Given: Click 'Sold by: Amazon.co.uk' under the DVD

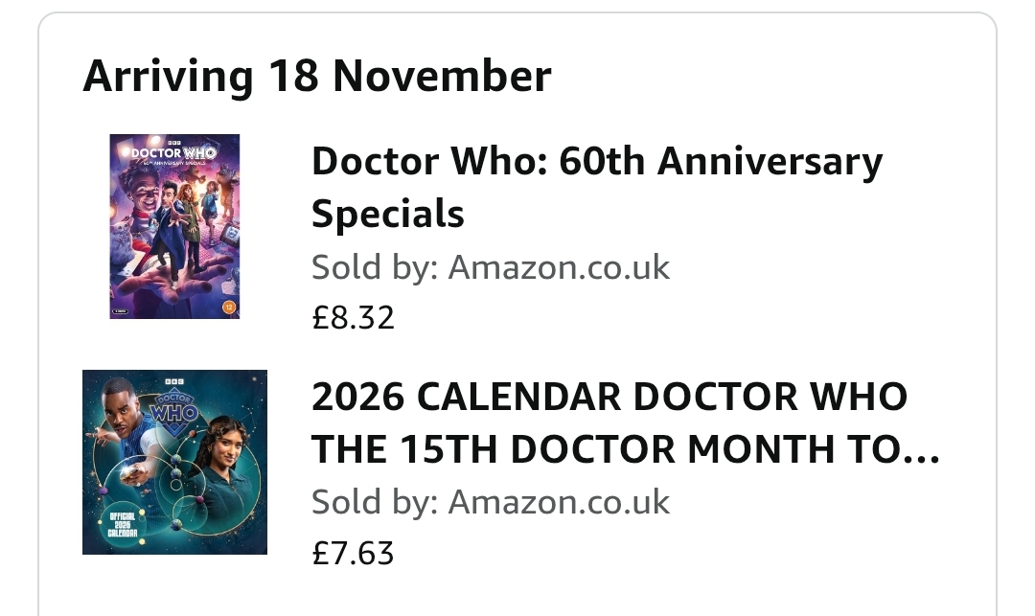Looking at the screenshot, I should (x=491, y=267).
